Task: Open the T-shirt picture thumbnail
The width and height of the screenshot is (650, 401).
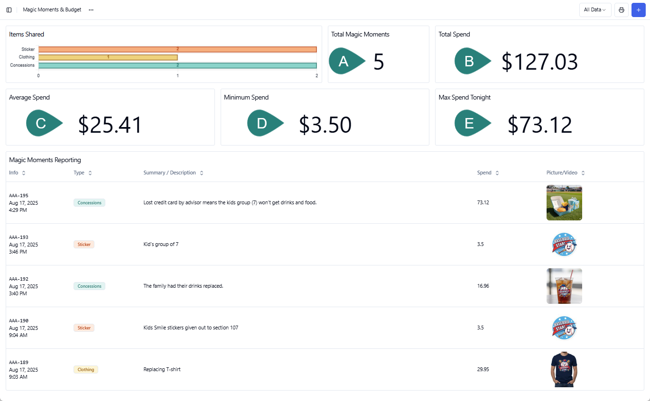Action: 564,370
